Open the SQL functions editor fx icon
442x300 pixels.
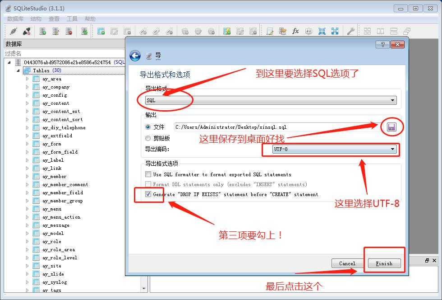[295, 31]
